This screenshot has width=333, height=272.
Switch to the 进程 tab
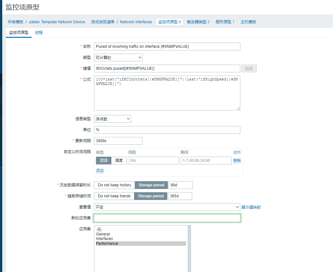pyautogui.click(x=38, y=32)
